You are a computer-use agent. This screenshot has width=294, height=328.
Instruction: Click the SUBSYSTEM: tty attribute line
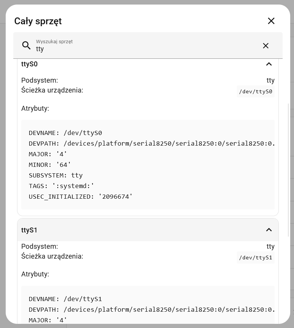coord(55,176)
